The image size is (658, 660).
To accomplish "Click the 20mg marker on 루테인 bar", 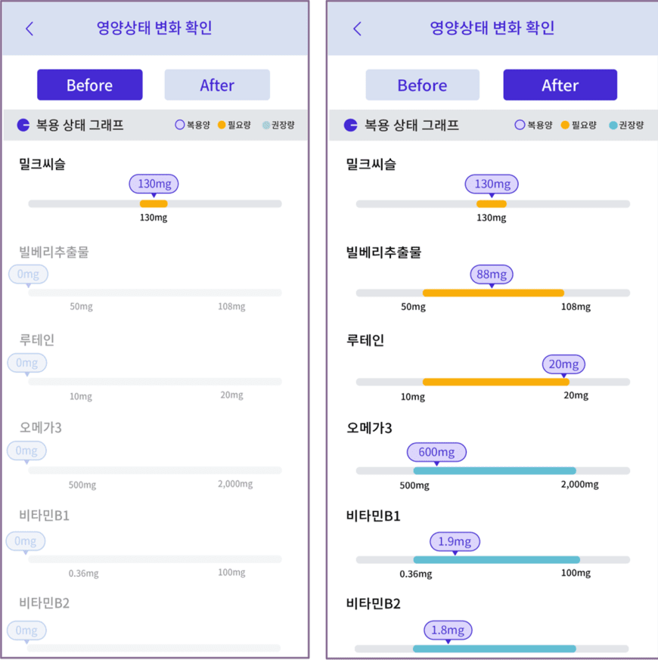I will pos(563,364).
